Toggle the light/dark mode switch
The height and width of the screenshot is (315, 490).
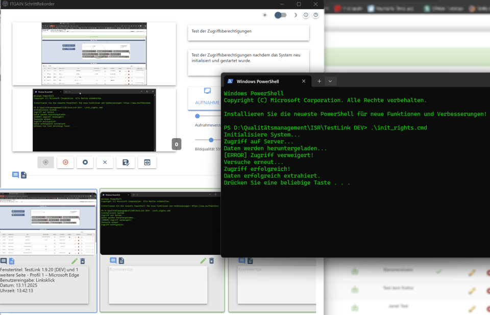[x=280, y=15]
